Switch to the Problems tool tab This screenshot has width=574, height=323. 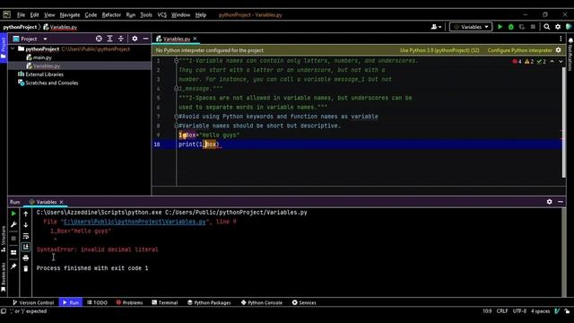(x=129, y=302)
